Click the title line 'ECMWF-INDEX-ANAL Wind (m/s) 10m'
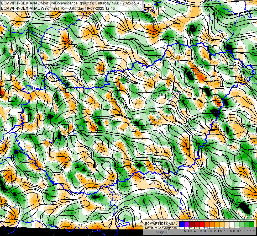Viewport: 257px width, 236px height. pos(34,8)
